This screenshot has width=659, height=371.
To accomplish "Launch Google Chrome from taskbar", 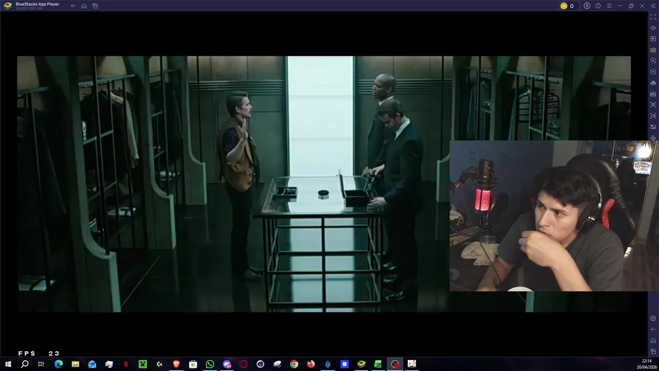I will (x=294, y=364).
